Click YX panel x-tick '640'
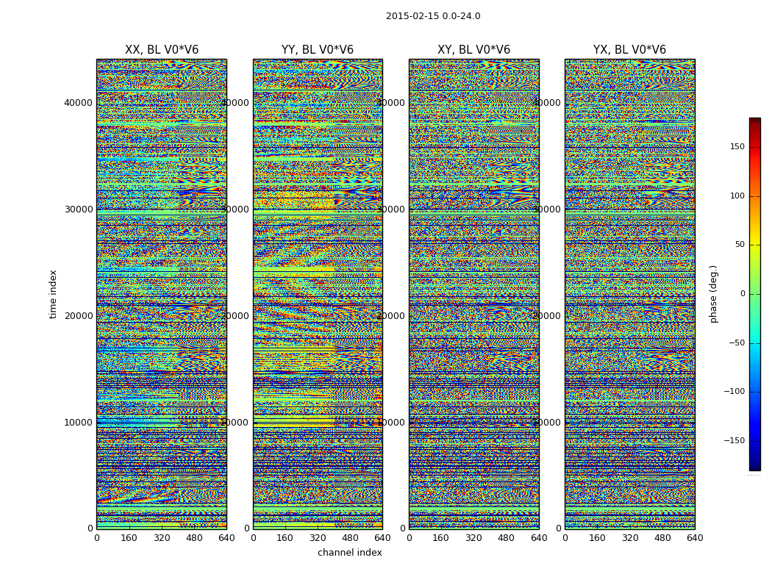Viewport: 772px width, 588px height. 695,538
